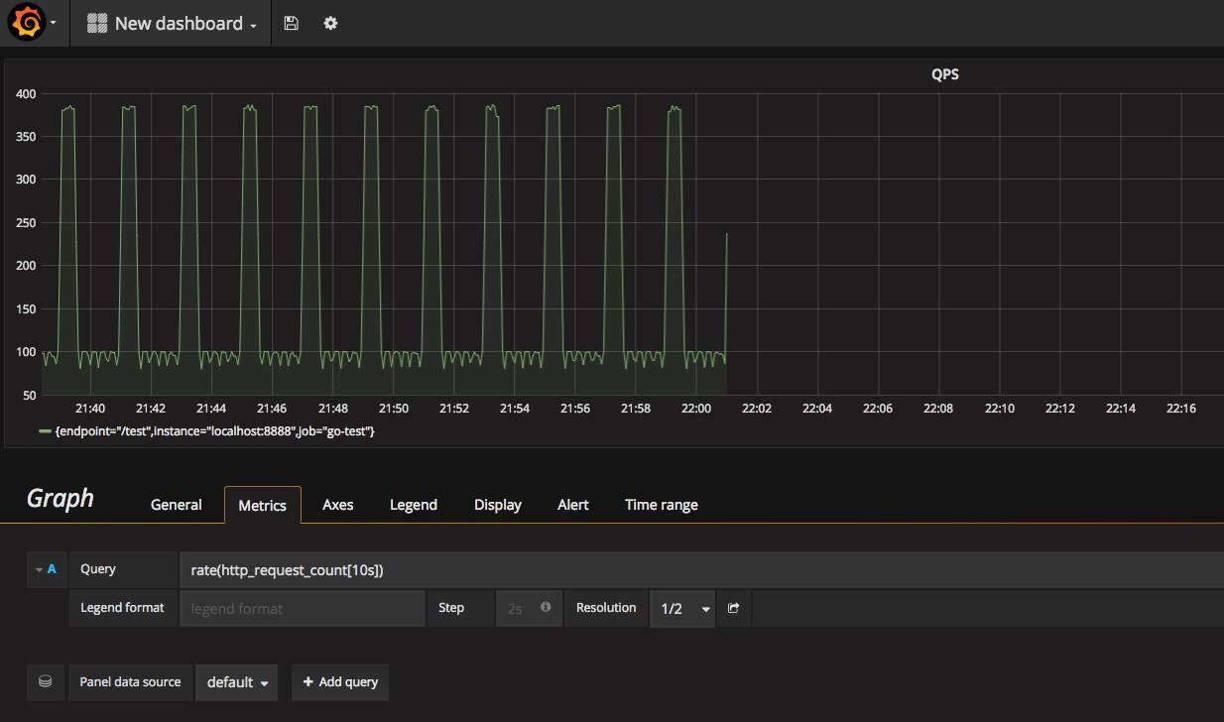
Task: Toggle the green series in the legend
Action: (214, 431)
